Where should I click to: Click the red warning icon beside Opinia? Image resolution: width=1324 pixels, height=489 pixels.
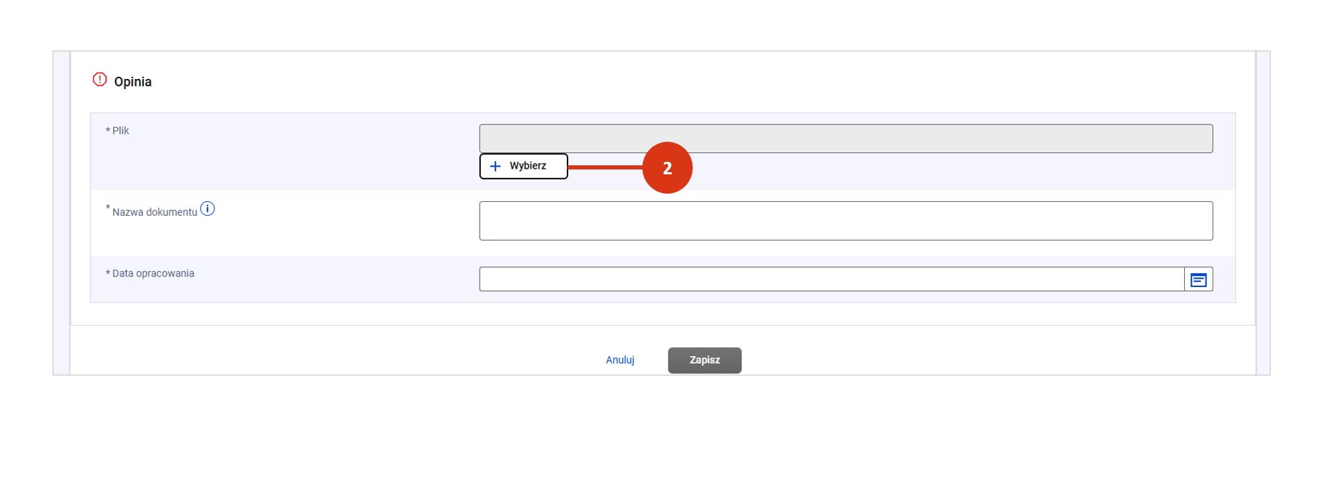click(x=100, y=80)
